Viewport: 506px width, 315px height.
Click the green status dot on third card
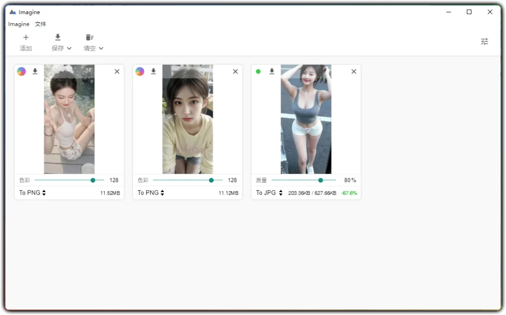coord(258,71)
